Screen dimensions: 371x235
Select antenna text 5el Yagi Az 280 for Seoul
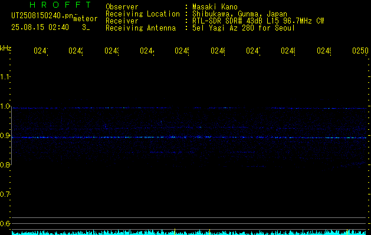(244, 28)
